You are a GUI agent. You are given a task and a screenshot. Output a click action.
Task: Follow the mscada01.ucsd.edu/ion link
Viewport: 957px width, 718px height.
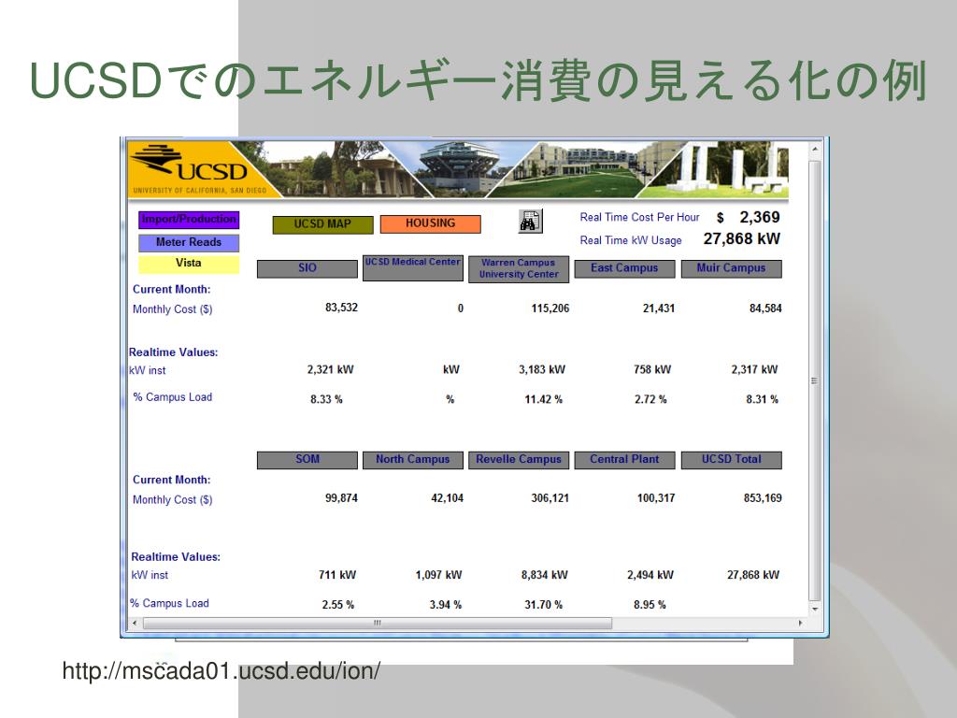point(221,671)
